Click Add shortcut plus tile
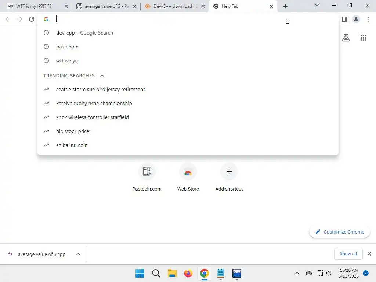The image size is (376, 282). click(229, 177)
